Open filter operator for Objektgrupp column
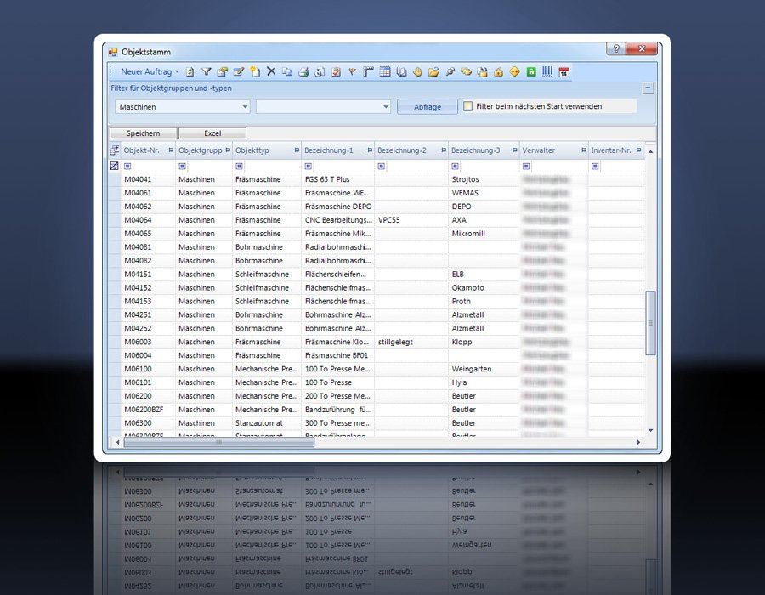This screenshot has width=765, height=595. click(183, 167)
